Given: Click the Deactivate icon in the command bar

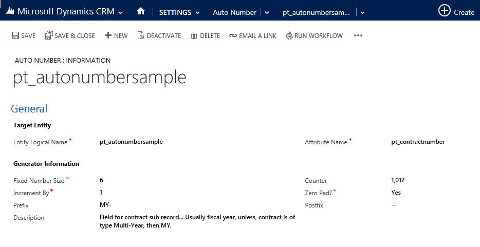Looking at the screenshot, I should pos(140,35).
